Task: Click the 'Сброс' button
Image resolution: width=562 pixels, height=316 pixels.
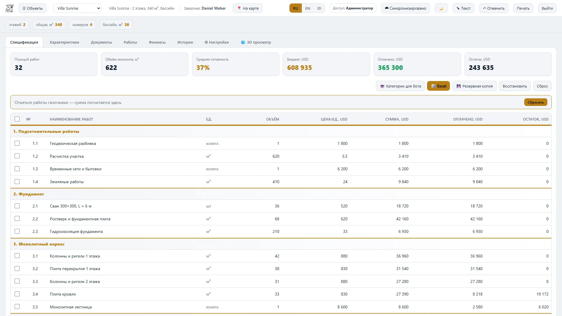Action: click(542, 86)
